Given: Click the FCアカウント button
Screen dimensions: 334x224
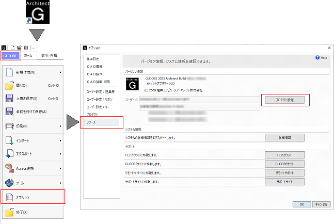Looking at the screenshot, I should 284,155.
